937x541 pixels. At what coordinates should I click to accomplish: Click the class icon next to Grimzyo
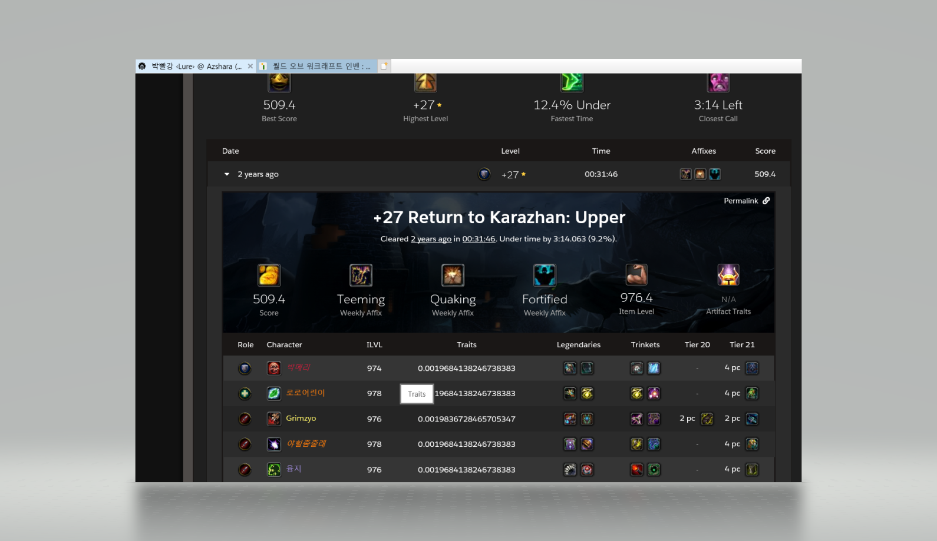click(x=274, y=419)
